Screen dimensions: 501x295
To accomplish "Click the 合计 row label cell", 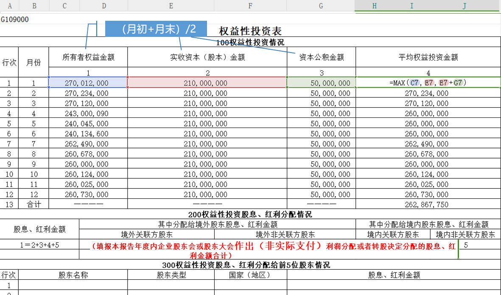I will point(34,204).
